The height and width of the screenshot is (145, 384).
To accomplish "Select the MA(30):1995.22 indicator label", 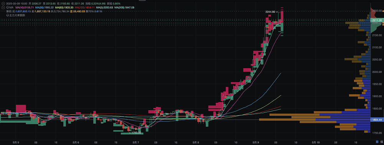I will click(44, 8).
